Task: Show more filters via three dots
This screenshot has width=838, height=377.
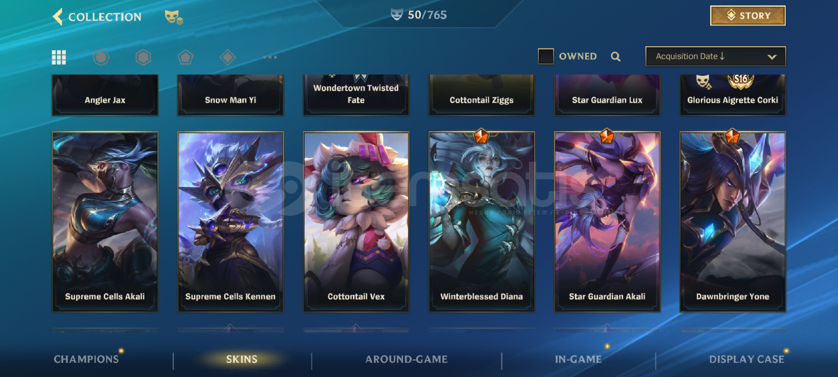Action: click(270, 57)
